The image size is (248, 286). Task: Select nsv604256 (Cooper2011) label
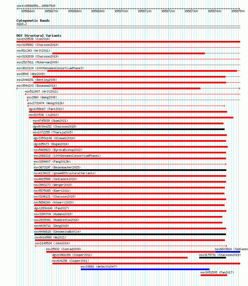[70, 261]
